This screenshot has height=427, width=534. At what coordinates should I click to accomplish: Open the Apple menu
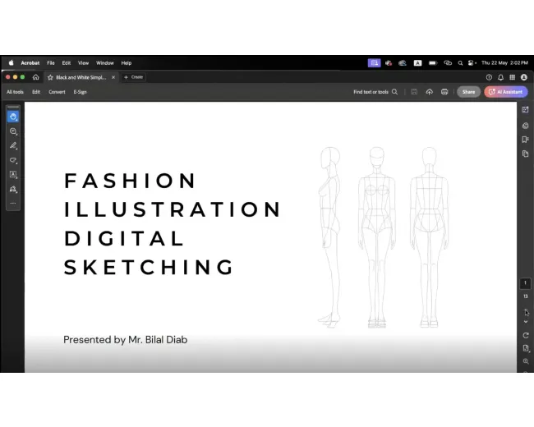[x=11, y=63]
